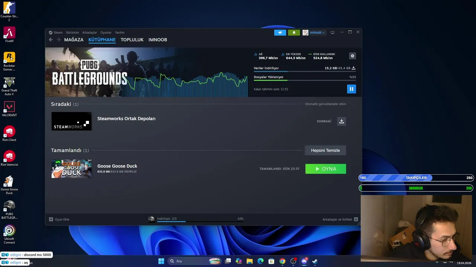Image resolution: width=476 pixels, height=267 pixels.
Task: Launch Goose Goose Duck desktop shortcut
Action: (x=9, y=185)
